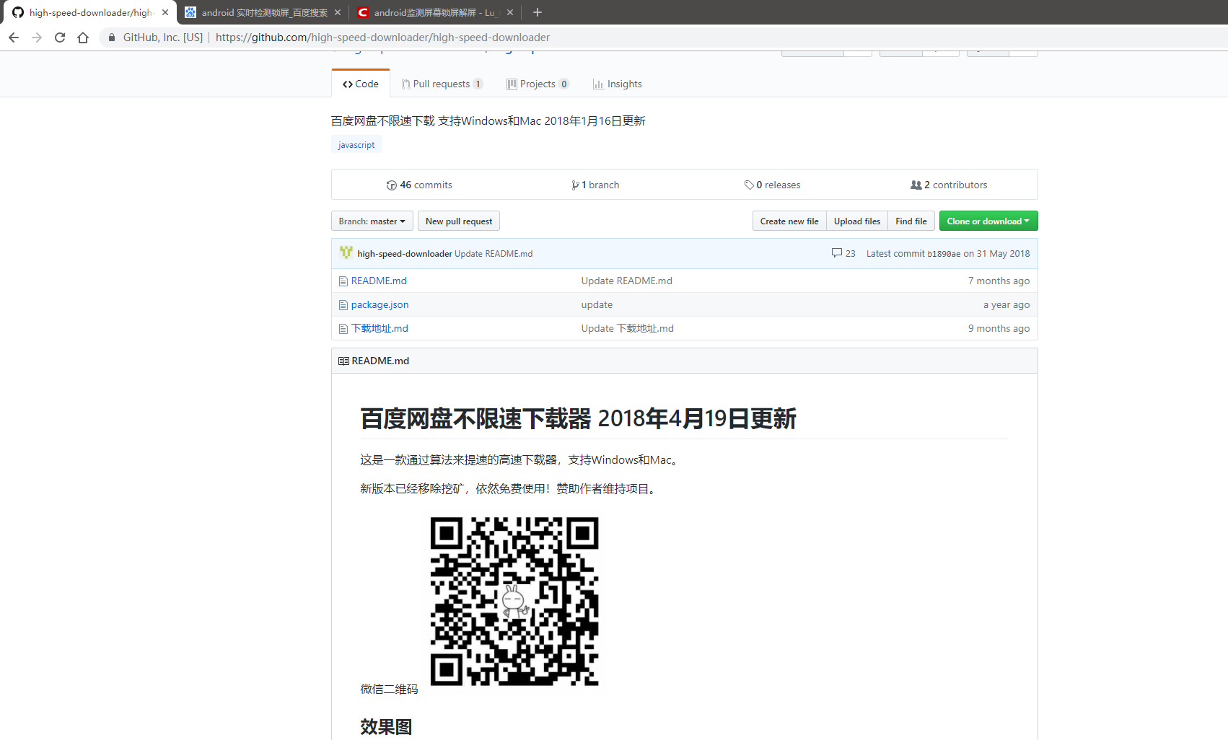Click the New pull request button
This screenshot has width=1228, height=740.
coord(459,221)
